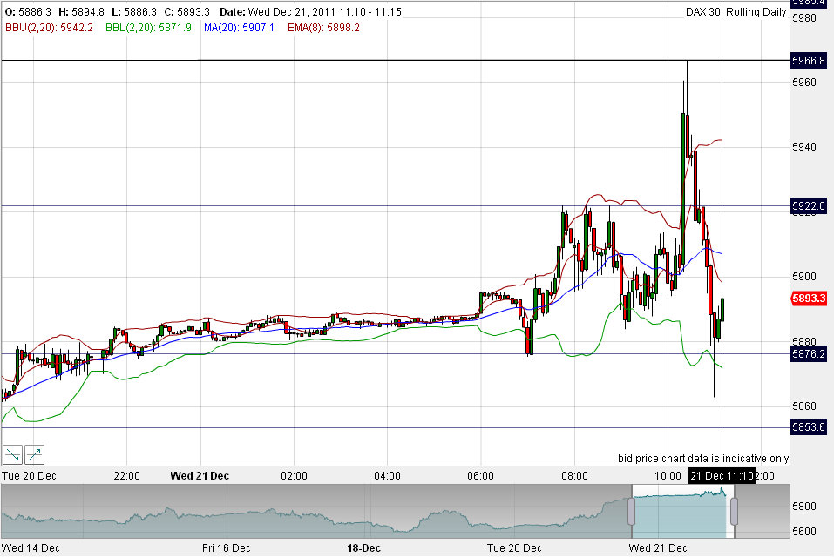Click the 5800 navigator scale label
This screenshot has height=557, width=834.
(x=804, y=506)
